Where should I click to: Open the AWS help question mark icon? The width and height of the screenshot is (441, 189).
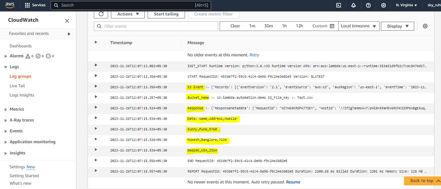tap(368, 5)
